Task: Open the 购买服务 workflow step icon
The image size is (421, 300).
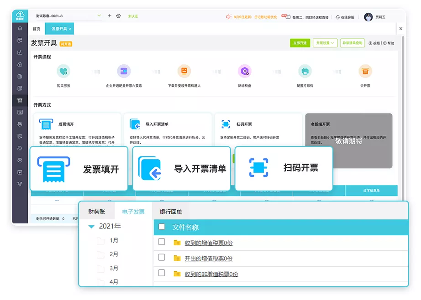Action: coord(63,71)
